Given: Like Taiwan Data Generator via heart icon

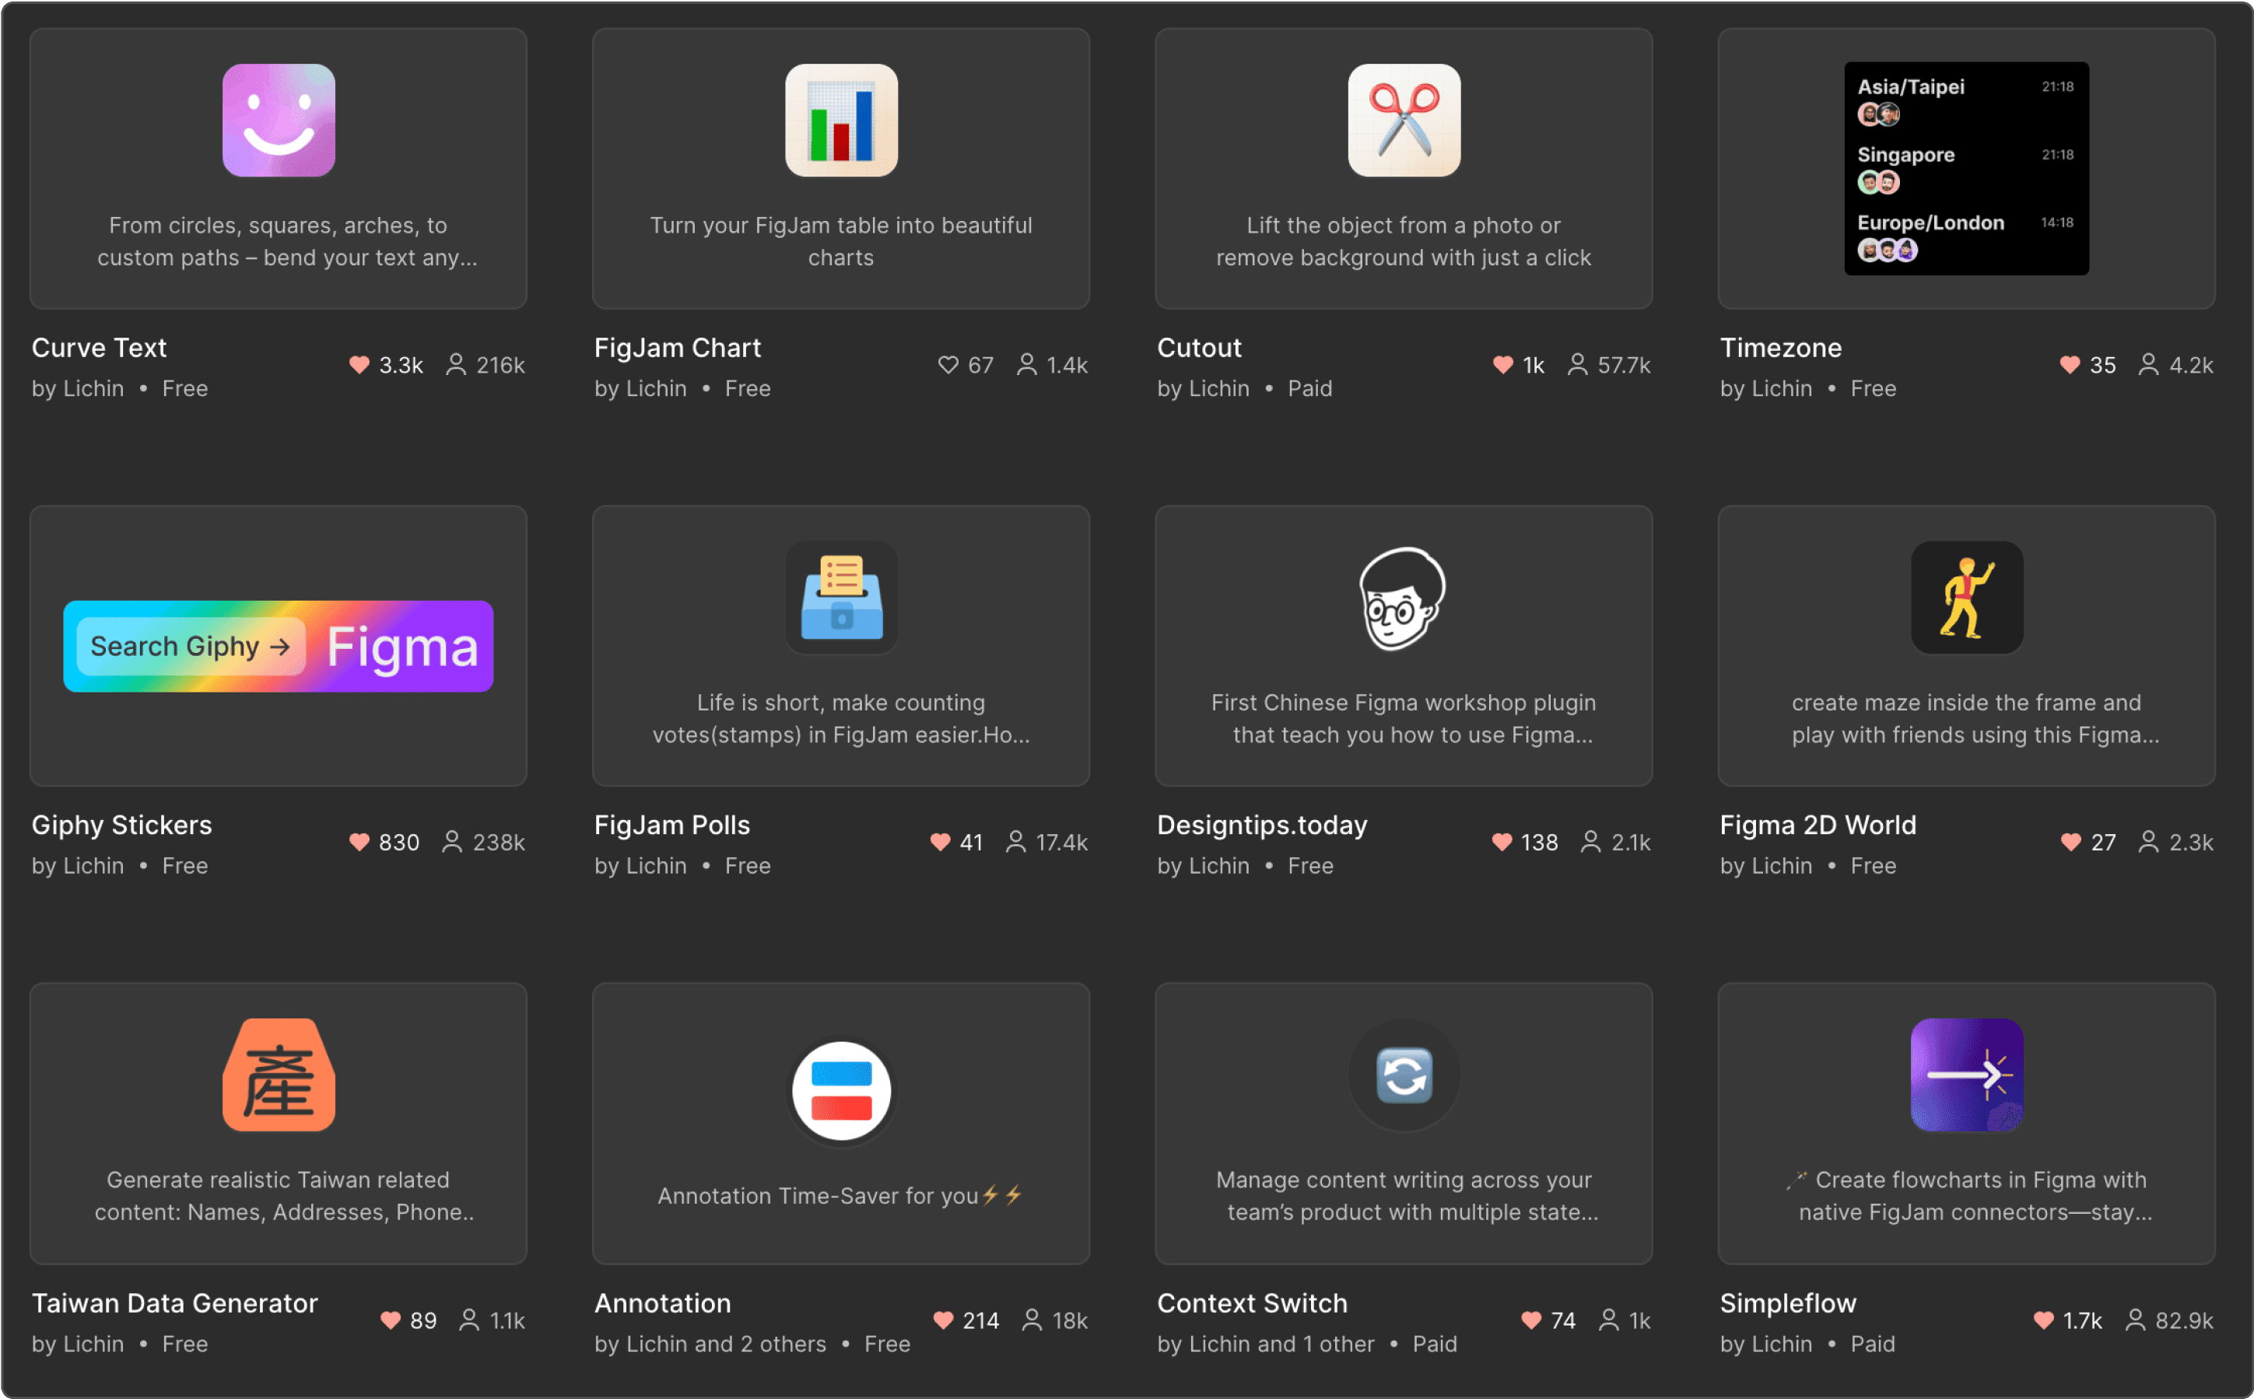Looking at the screenshot, I should (391, 1320).
